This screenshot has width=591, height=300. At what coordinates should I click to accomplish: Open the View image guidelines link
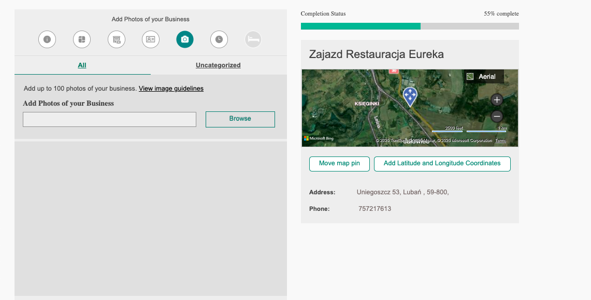pos(171,89)
